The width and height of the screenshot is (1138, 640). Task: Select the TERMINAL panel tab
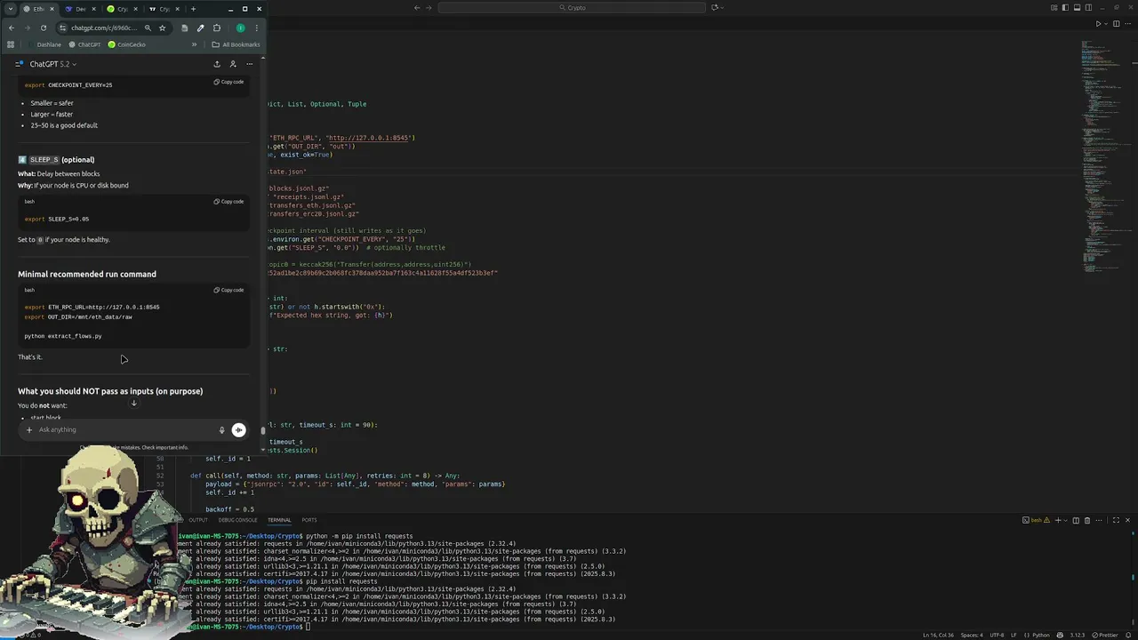(279, 520)
